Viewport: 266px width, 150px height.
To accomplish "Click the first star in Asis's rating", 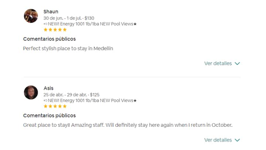I will pos(45,106).
